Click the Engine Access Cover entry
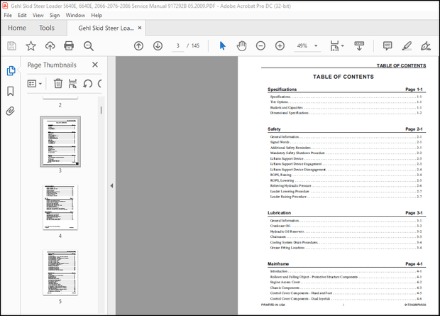The width and height of the screenshot is (440, 316). (285, 282)
